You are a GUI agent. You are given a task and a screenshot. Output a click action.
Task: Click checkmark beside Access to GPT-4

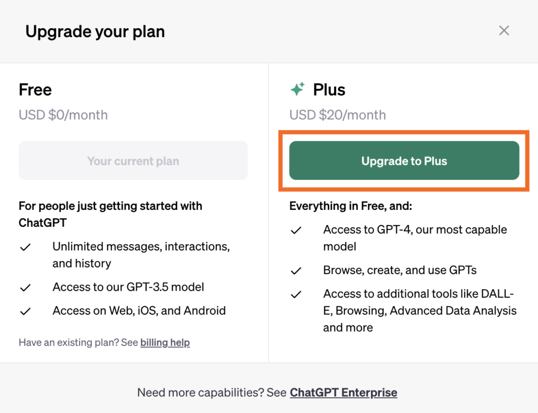click(296, 230)
